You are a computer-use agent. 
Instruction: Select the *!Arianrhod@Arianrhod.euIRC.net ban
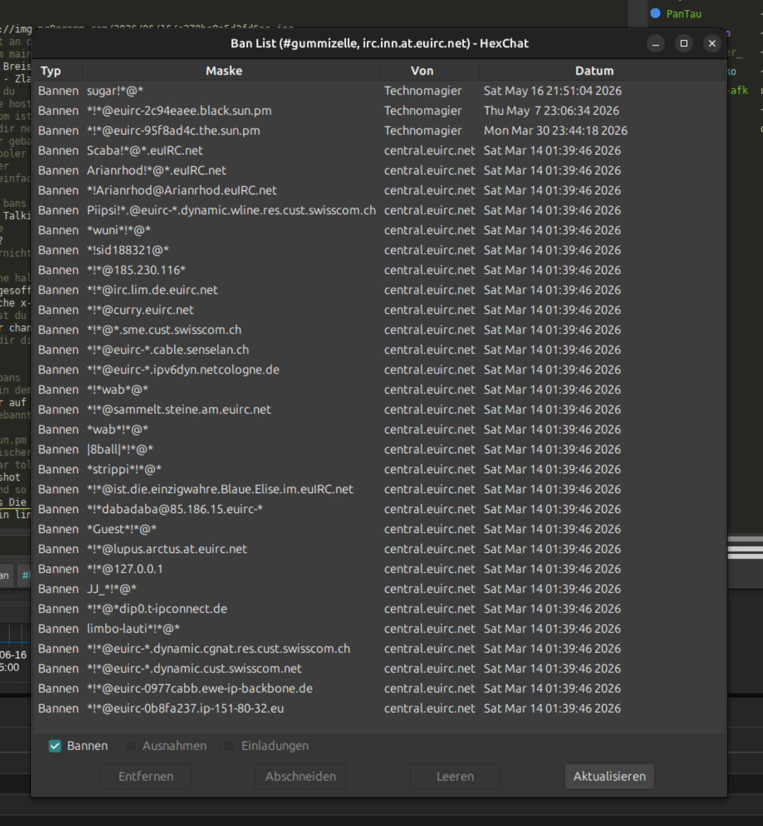pos(181,190)
